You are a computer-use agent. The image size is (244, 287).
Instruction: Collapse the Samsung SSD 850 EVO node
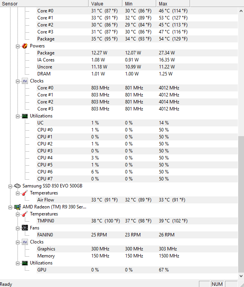[x=10, y=186]
